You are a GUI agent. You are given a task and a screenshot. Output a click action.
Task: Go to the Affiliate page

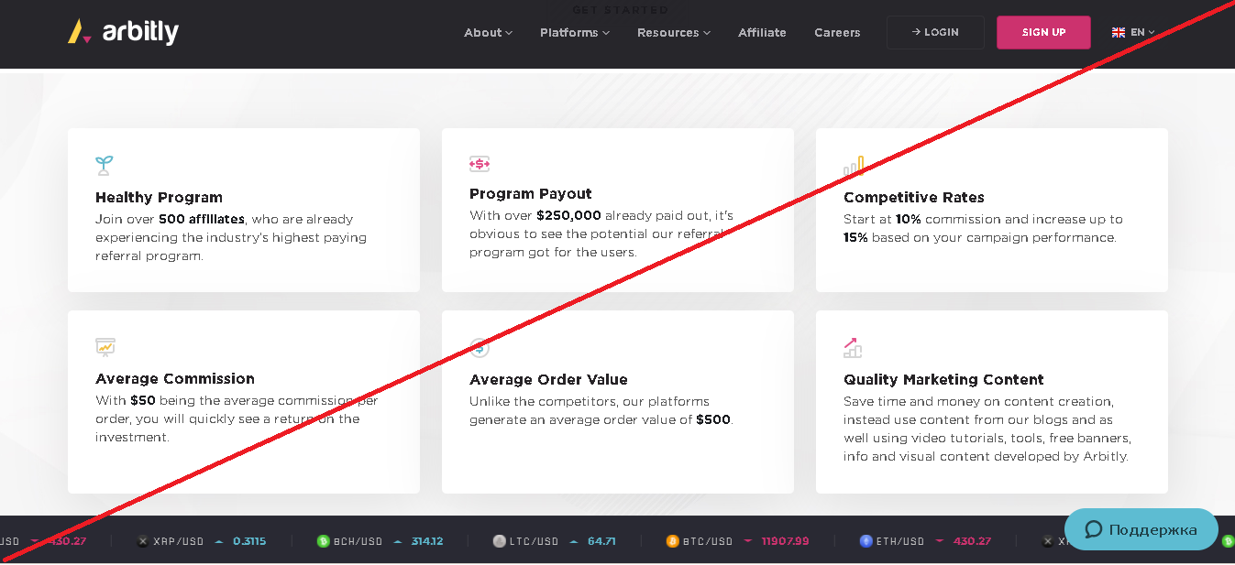pyautogui.click(x=762, y=33)
